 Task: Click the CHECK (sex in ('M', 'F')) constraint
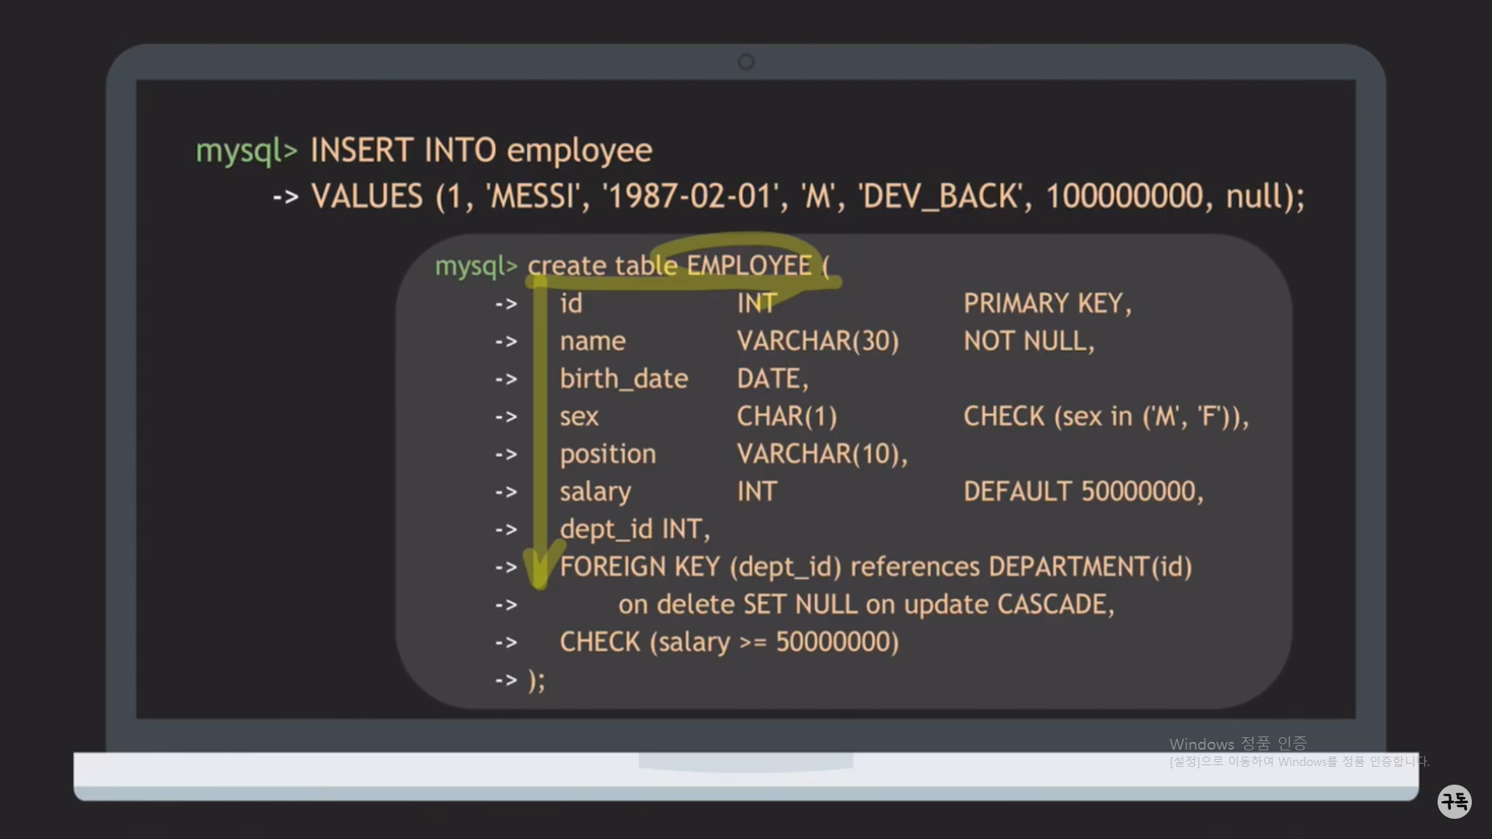click(x=1105, y=416)
